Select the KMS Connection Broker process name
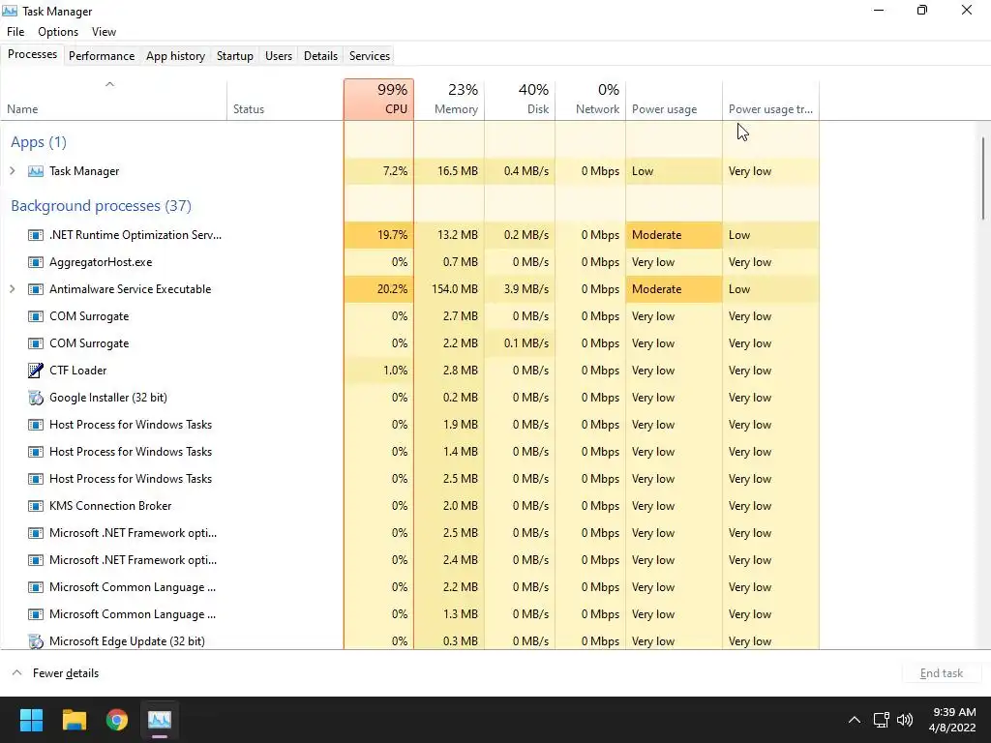Screen dimensions: 991x743 110,506
